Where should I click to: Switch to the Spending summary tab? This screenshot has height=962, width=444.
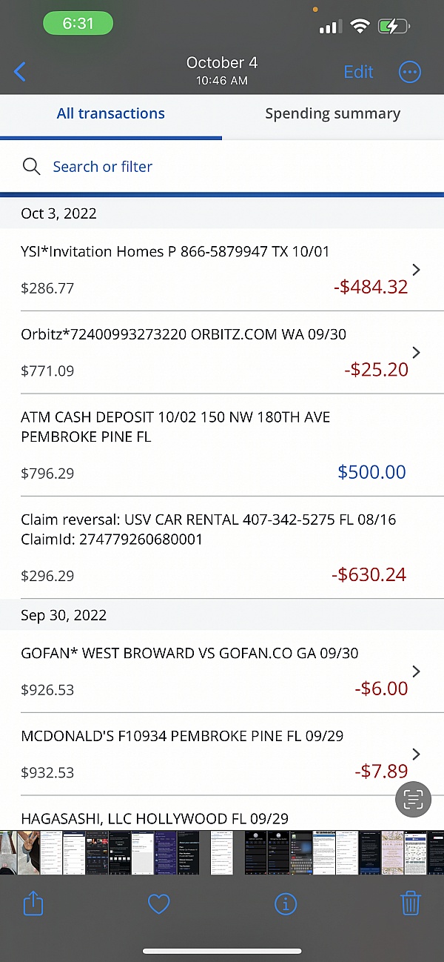pyautogui.click(x=332, y=114)
